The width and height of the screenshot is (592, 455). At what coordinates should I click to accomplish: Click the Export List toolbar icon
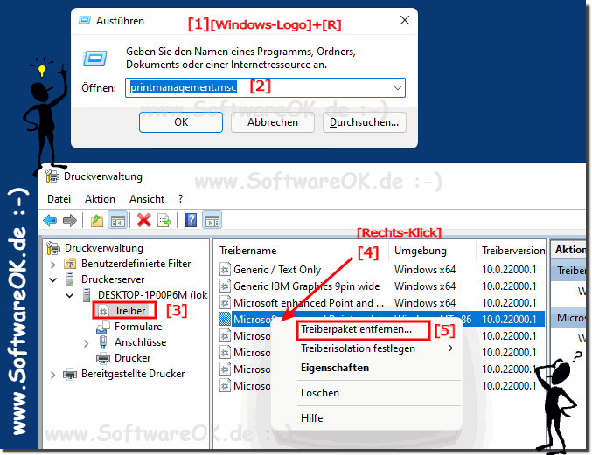[164, 220]
